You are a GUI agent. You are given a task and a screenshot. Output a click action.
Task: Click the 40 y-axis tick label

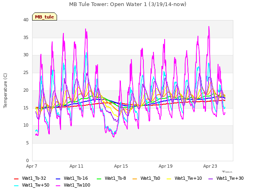(26, 20)
